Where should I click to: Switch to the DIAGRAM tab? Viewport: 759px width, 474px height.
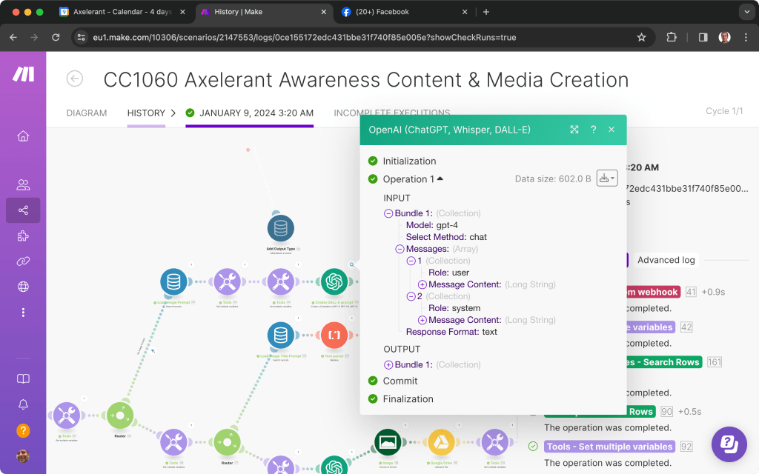pos(87,113)
